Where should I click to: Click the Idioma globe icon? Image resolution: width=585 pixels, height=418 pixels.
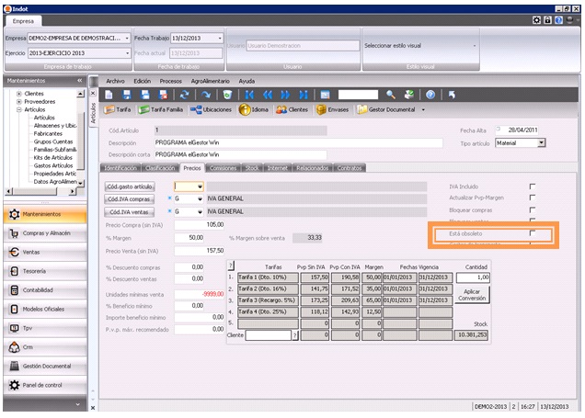point(246,109)
